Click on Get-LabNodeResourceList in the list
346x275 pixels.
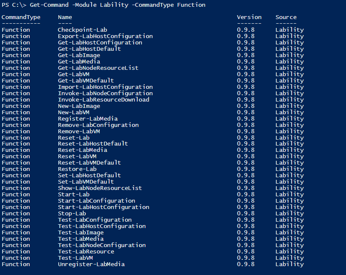click(98, 68)
